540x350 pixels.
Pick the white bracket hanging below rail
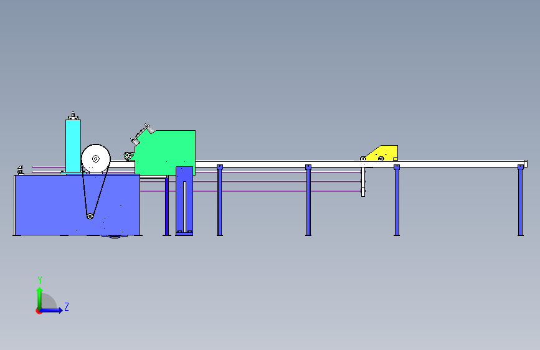(x=363, y=182)
